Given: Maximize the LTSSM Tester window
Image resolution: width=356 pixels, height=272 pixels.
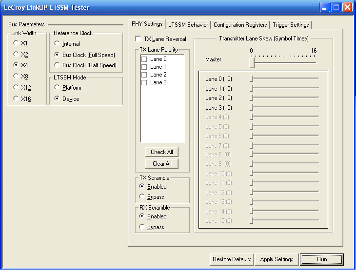Looking at the screenshot, I should point(336,7).
